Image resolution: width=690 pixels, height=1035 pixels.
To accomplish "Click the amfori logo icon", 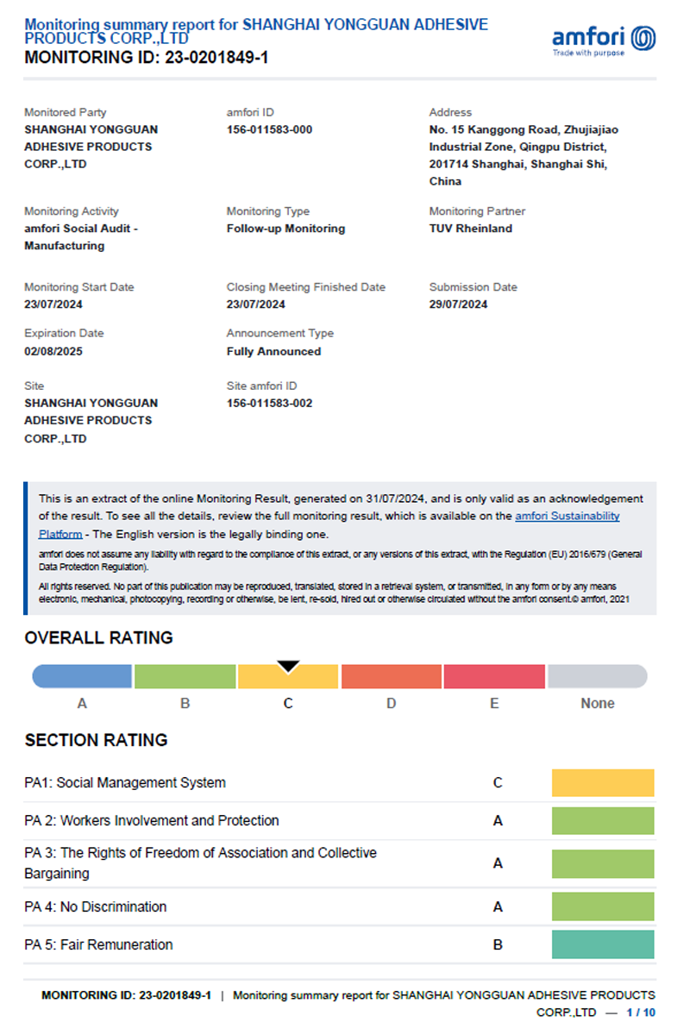I will click(643, 38).
